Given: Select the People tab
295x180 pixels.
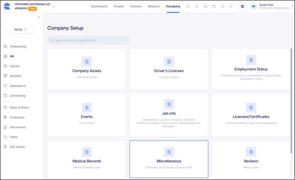Looking at the screenshot, I should (118, 7).
